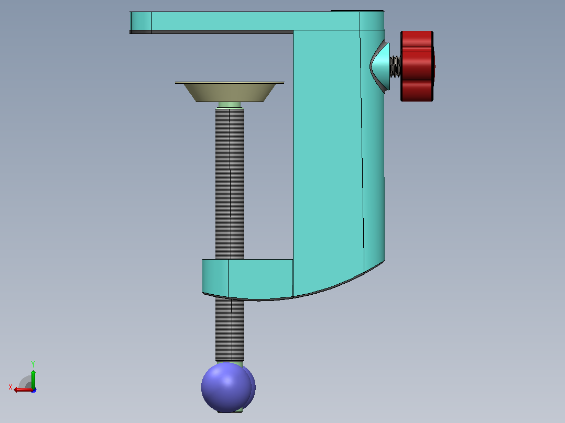Click the blue ball handle
Image resolution: width=565 pixels, height=423 pixels.
click(228, 387)
